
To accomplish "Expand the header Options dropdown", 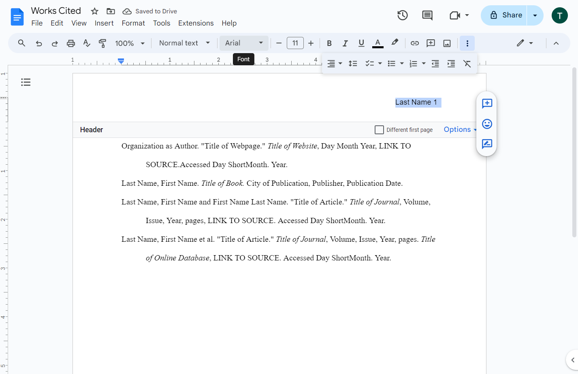I will pyautogui.click(x=461, y=129).
